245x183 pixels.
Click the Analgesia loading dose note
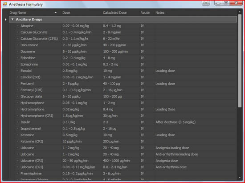point(172,148)
